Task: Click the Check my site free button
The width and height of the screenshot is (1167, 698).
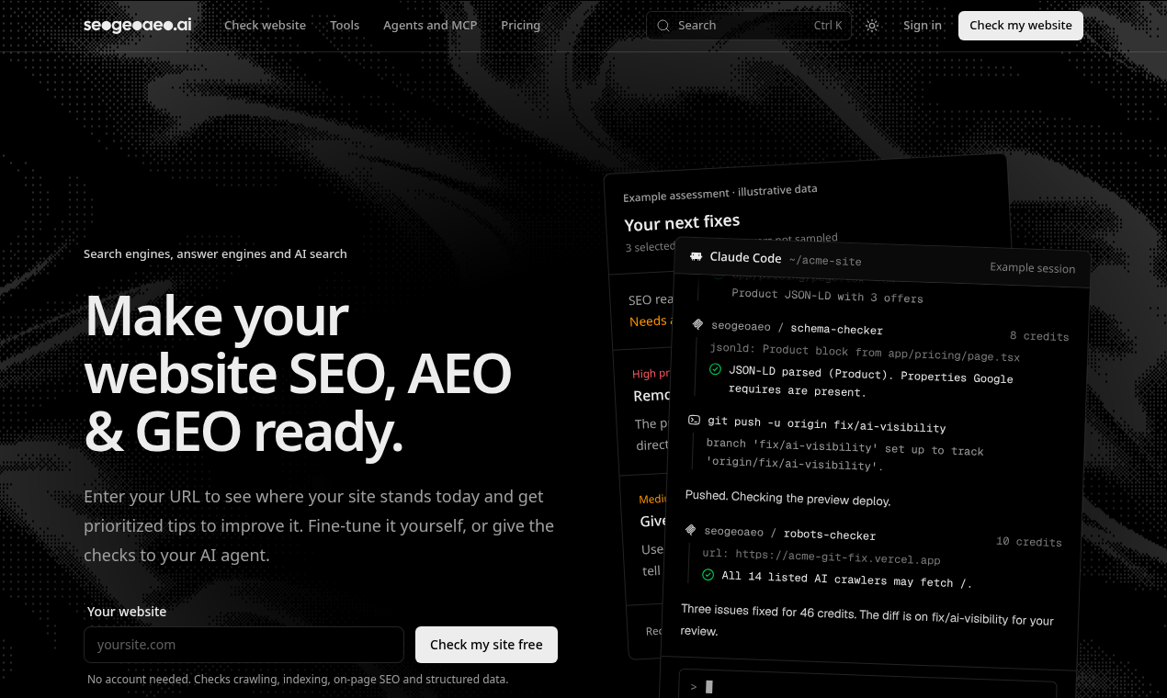Action: [x=486, y=645]
